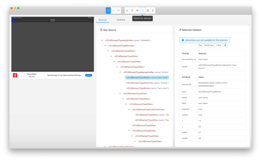Click the blue INSTALL button in the ad
This screenshot has height=161, width=261.
coord(88,75)
